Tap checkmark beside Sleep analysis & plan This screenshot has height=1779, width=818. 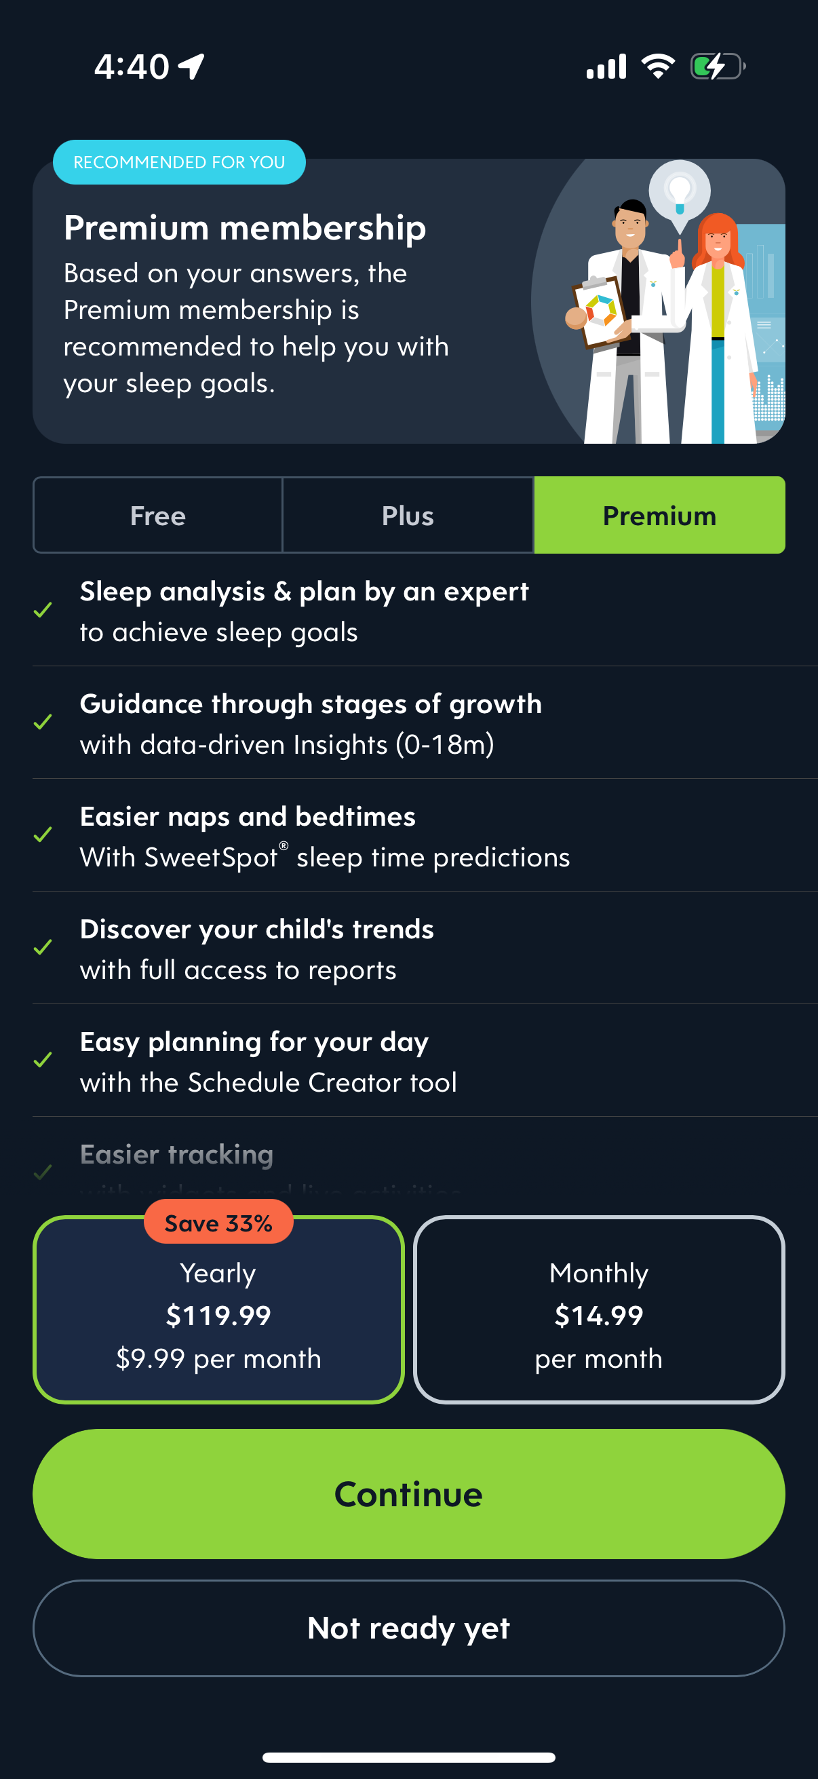pyautogui.click(x=43, y=611)
